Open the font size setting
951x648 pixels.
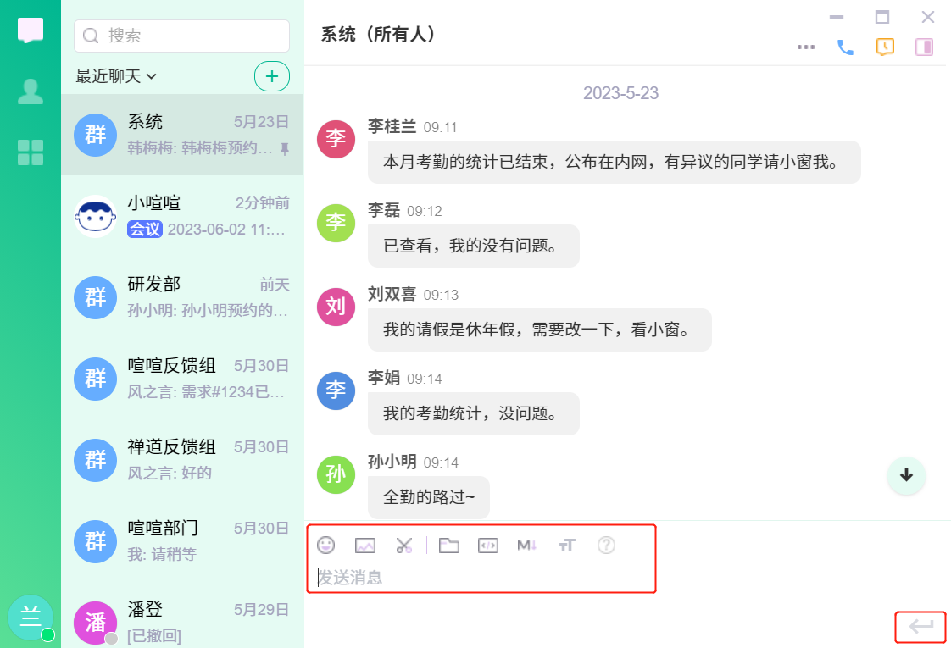pyautogui.click(x=566, y=546)
